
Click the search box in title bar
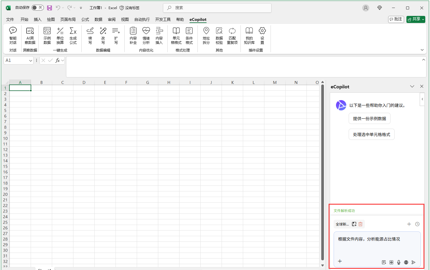click(217, 8)
